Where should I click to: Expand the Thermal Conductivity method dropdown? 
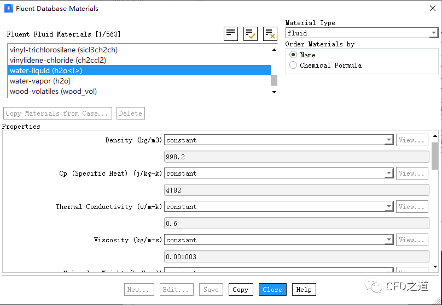pos(278,207)
